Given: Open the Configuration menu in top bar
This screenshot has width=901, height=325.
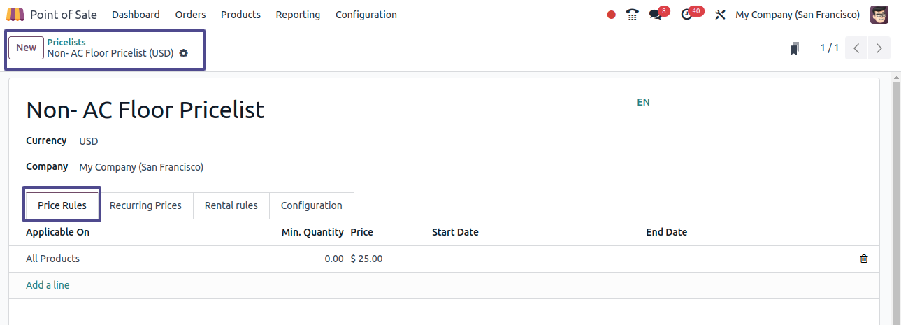Looking at the screenshot, I should pos(366,15).
